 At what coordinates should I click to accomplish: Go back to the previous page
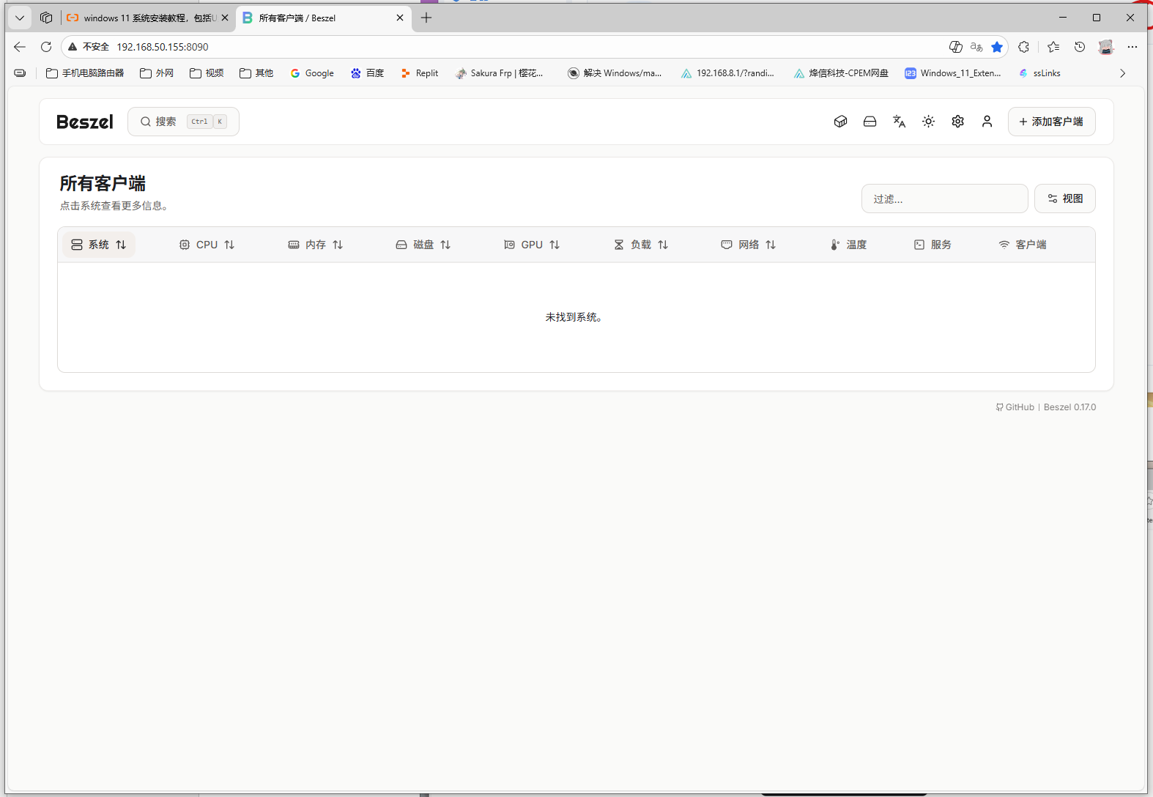(x=20, y=47)
